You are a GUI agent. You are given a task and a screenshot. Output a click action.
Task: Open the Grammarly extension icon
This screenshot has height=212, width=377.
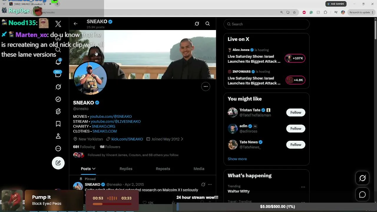(311, 12)
